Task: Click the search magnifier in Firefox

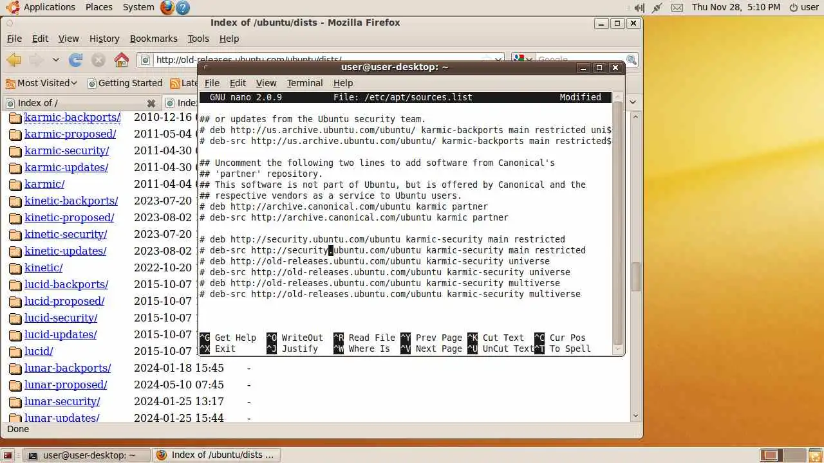Action: pyautogui.click(x=632, y=60)
